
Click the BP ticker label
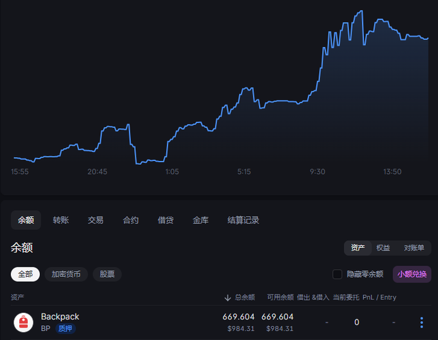tap(46, 328)
